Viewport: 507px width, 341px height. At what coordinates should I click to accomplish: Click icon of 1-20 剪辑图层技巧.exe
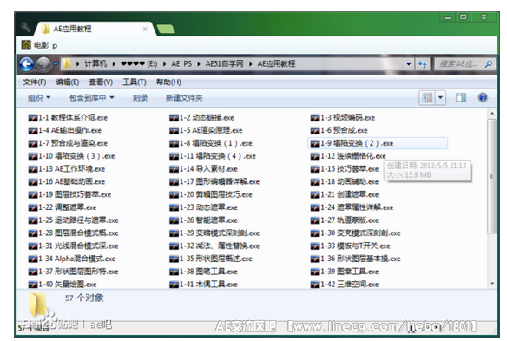[x=174, y=195]
